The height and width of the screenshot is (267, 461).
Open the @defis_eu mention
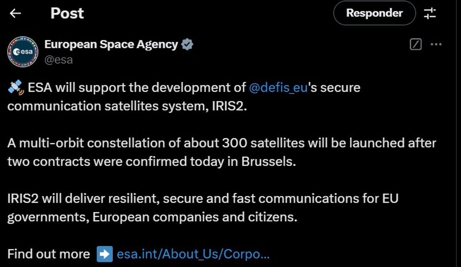pyautogui.click(x=278, y=88)
